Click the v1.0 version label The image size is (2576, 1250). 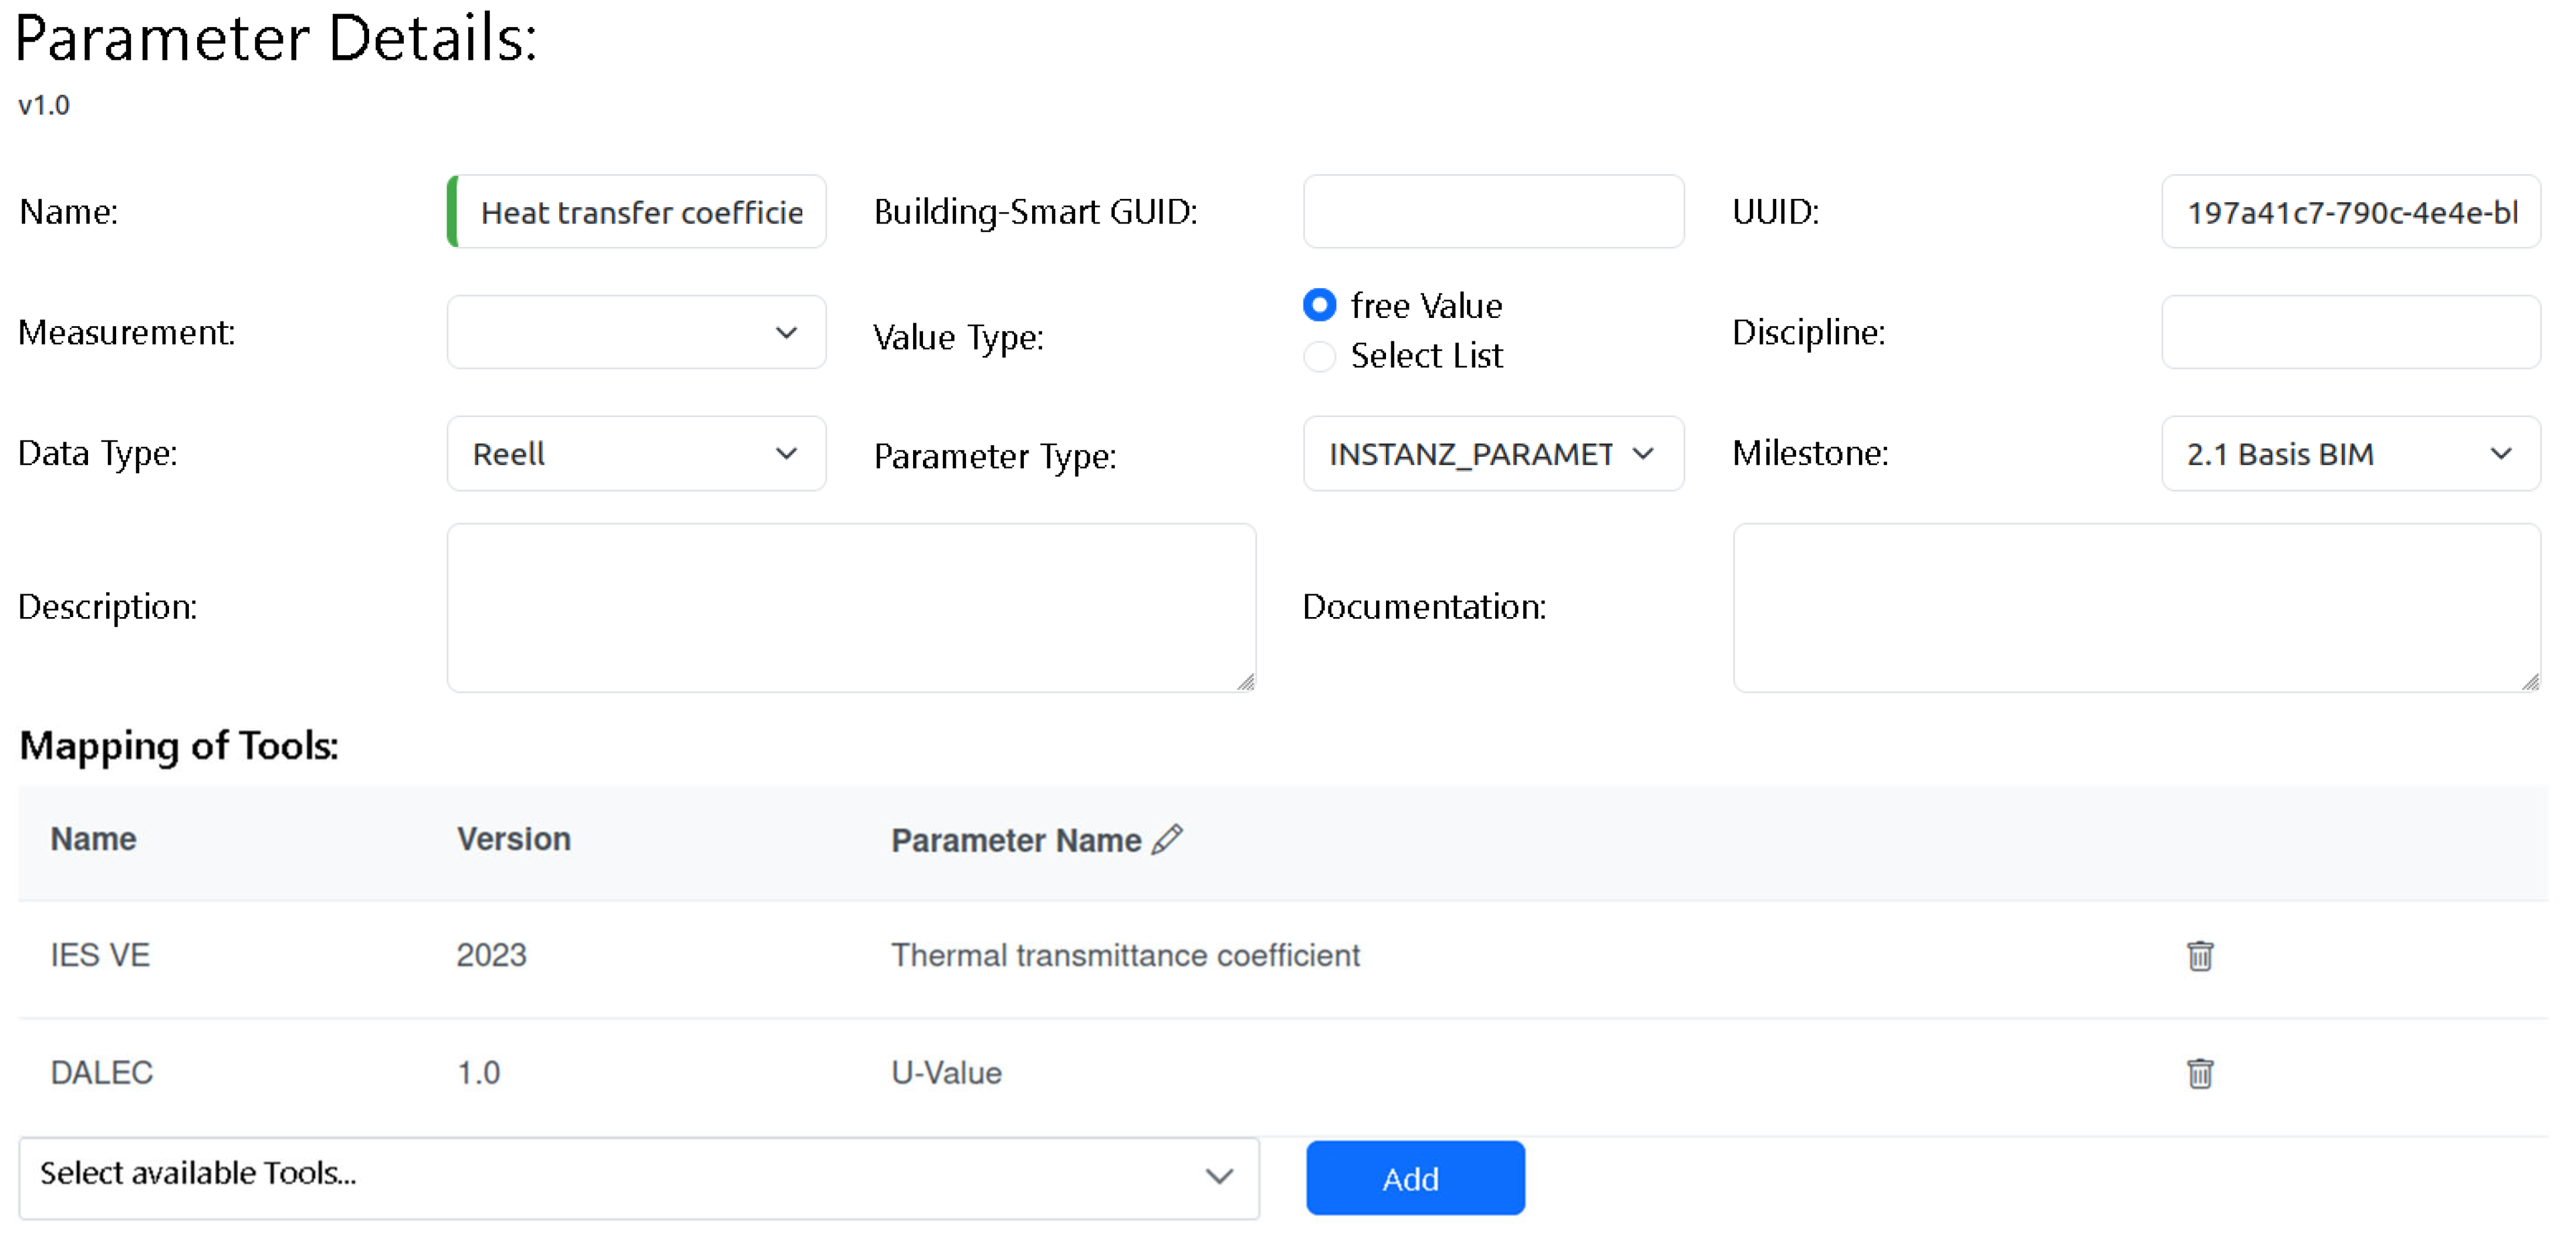point(44,105)
